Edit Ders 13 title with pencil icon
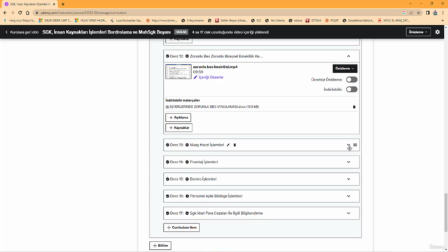 (x=228, y=145)
